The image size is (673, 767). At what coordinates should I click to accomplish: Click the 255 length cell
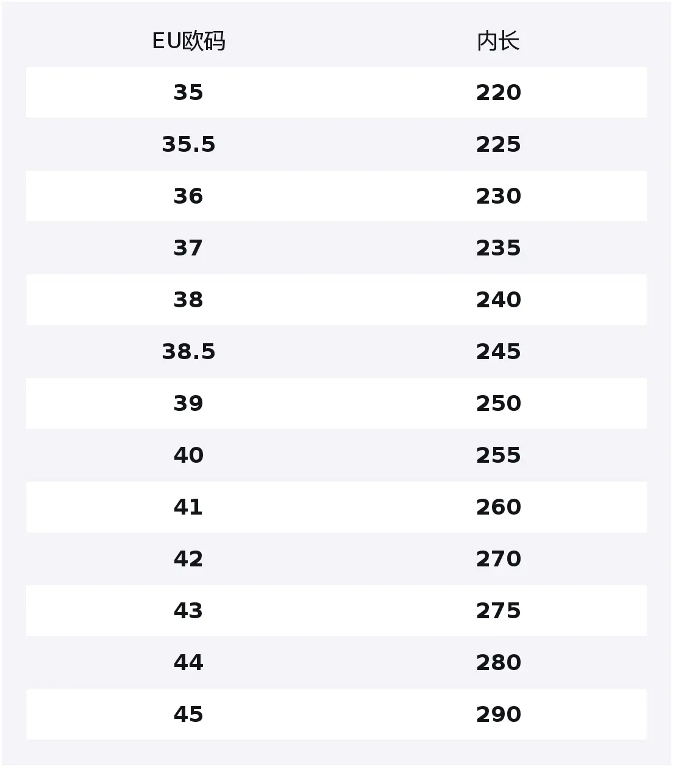pos(498,455)
